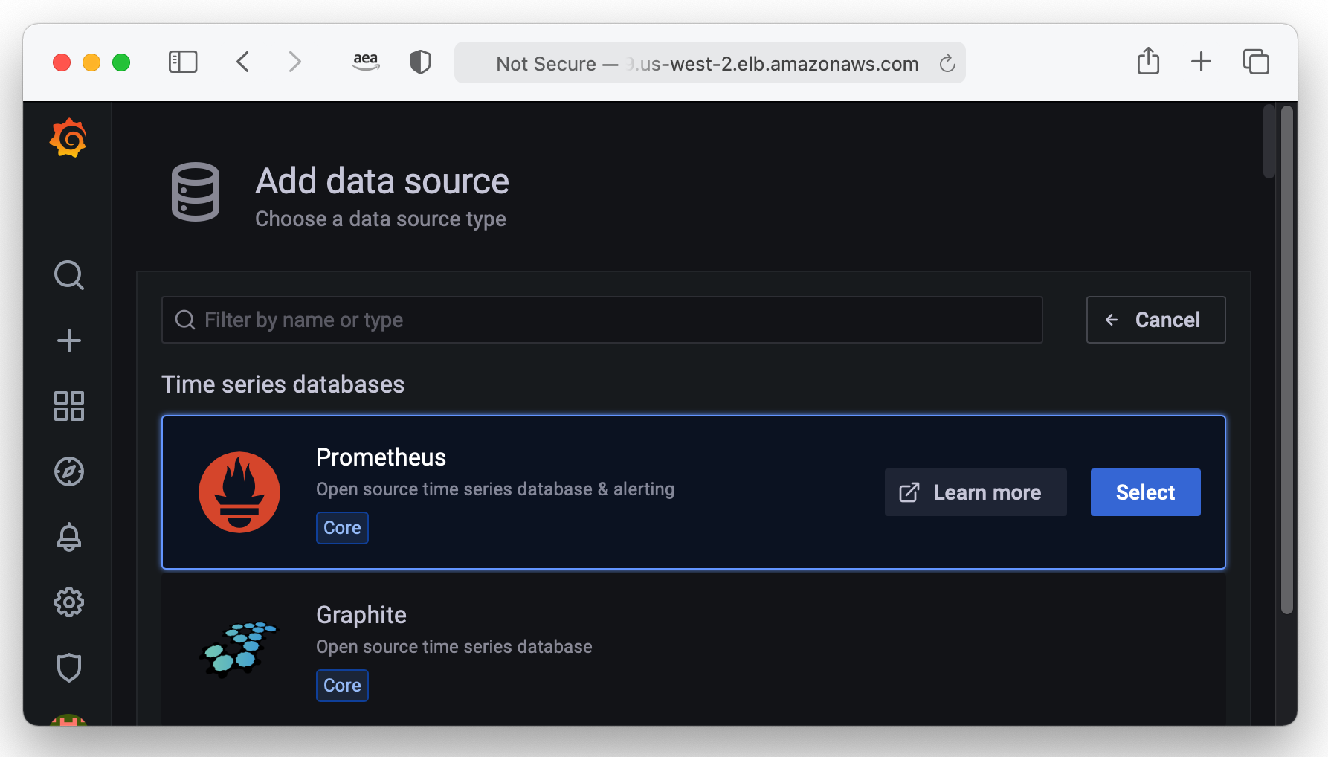
Task: Click the Graphite logo
Action: coord(238,650)
